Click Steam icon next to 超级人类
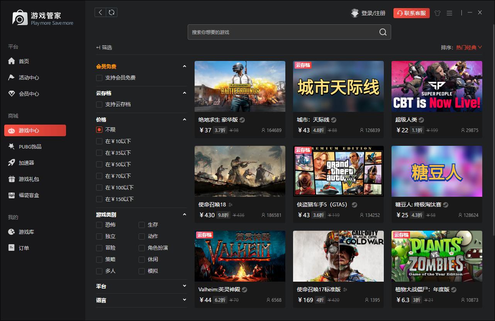 click(x=421, y=120)
